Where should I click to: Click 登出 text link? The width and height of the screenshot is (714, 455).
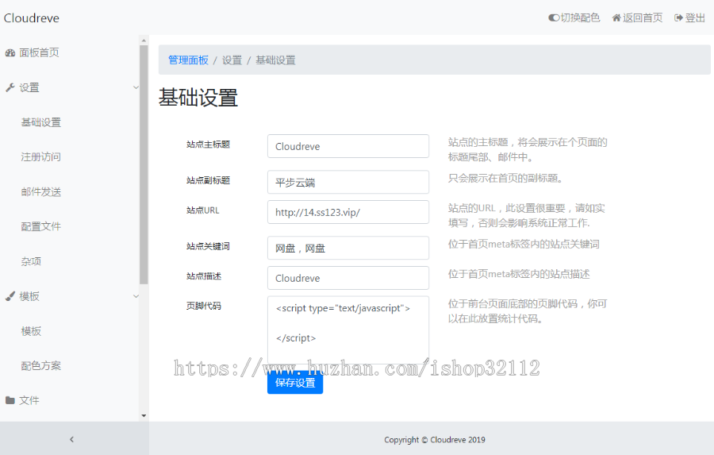(695, 17)
